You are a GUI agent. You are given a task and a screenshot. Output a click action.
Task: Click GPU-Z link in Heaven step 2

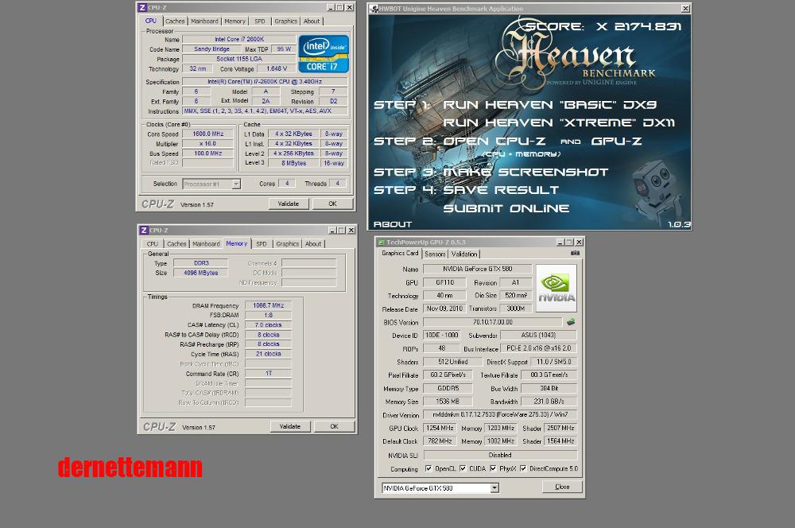click(x=617, y=142)
